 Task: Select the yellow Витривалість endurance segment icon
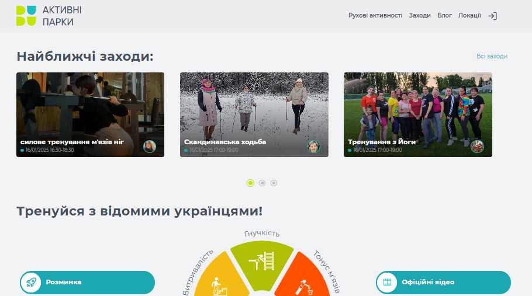pyautogui.click(x=217, y=285)
